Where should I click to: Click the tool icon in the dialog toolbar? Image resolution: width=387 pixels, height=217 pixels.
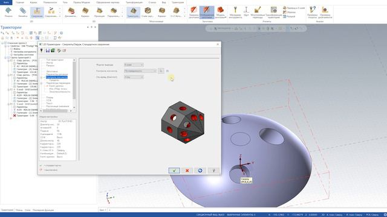click(x=42, y=51)
